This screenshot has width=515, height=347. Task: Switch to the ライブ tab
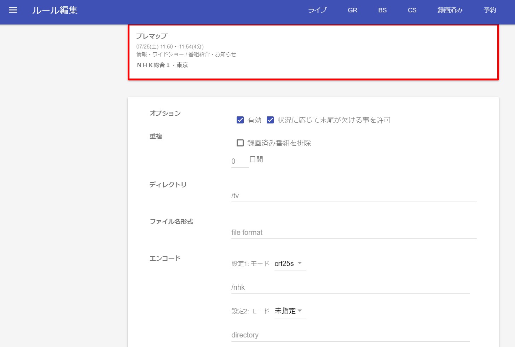click(317, 10)
